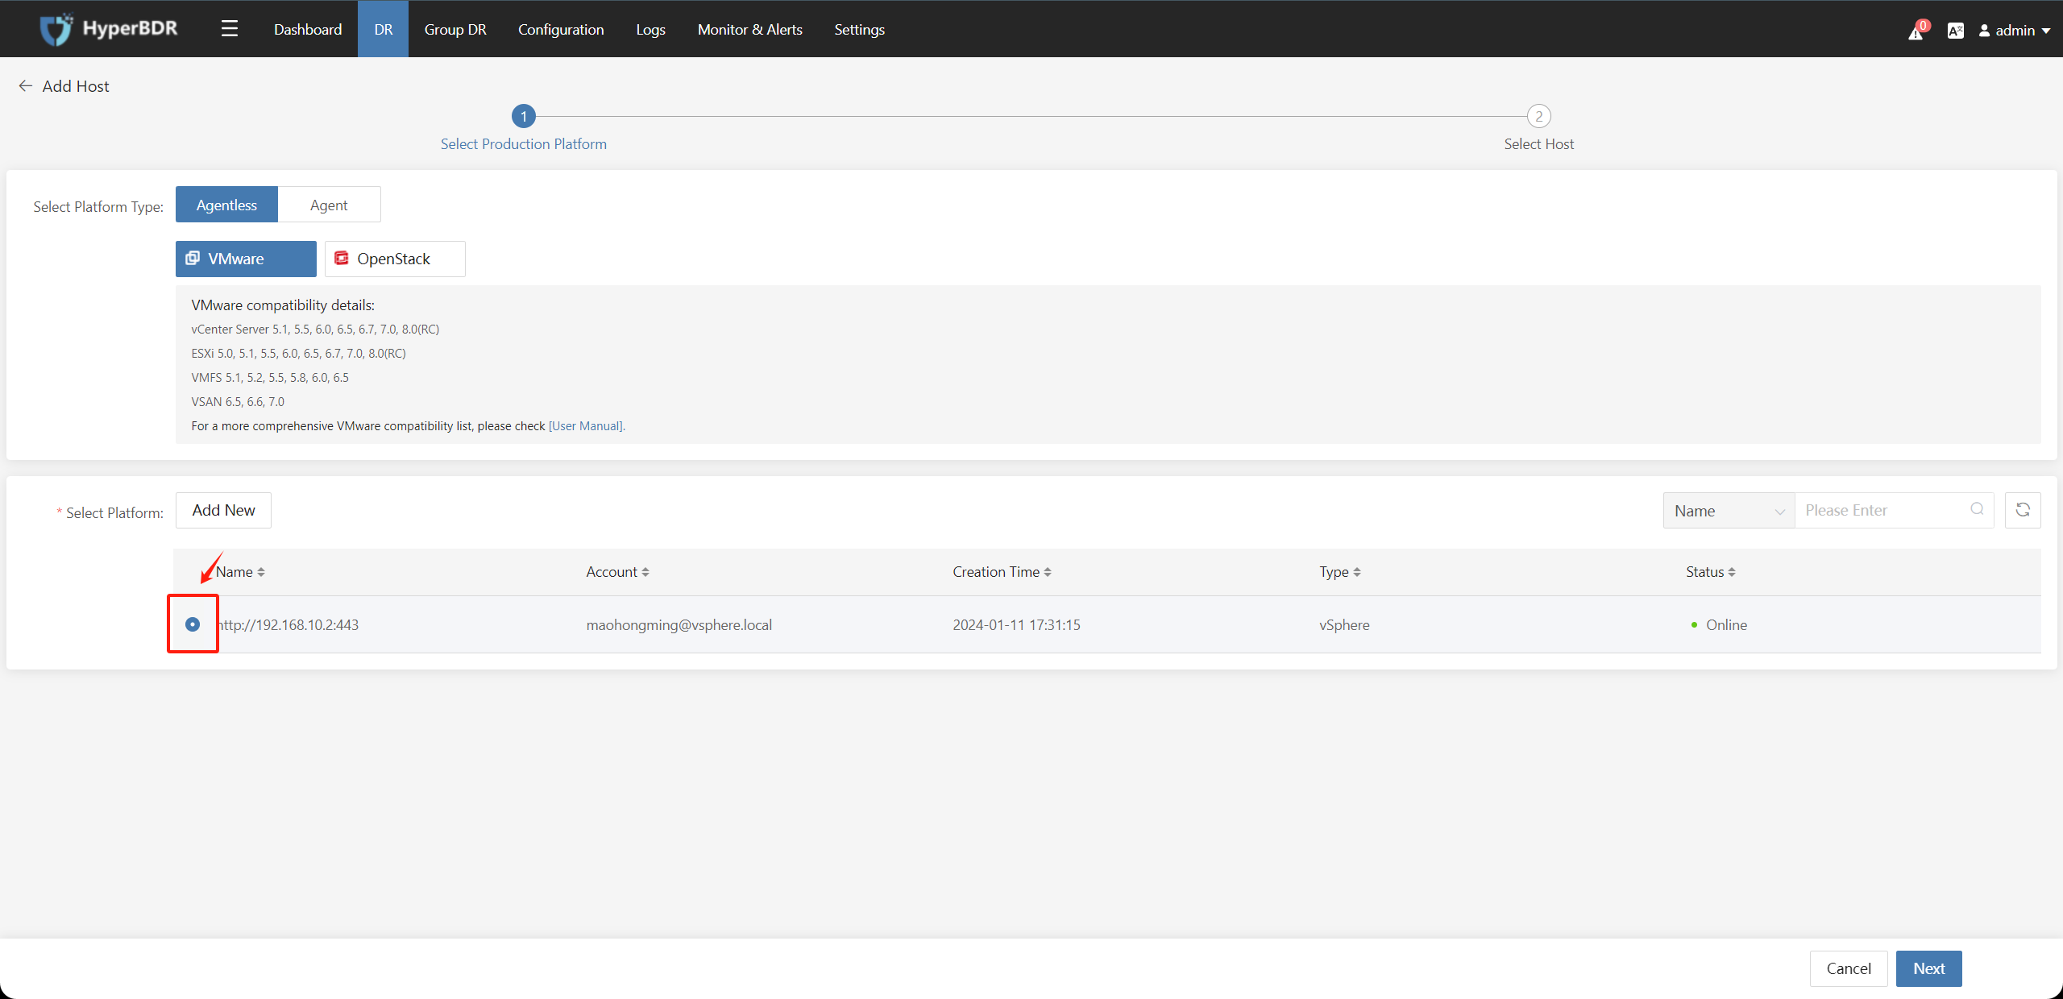
Task: Click the DR navigation icon
Action: click(383, 29)
